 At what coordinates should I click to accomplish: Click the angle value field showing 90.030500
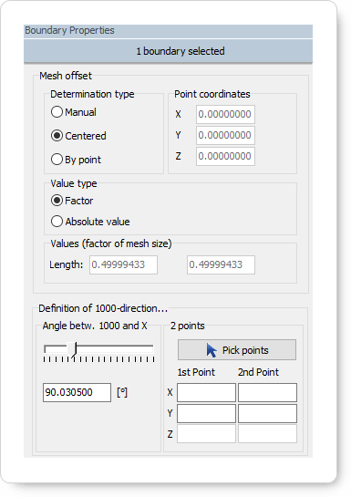[77, 392]
